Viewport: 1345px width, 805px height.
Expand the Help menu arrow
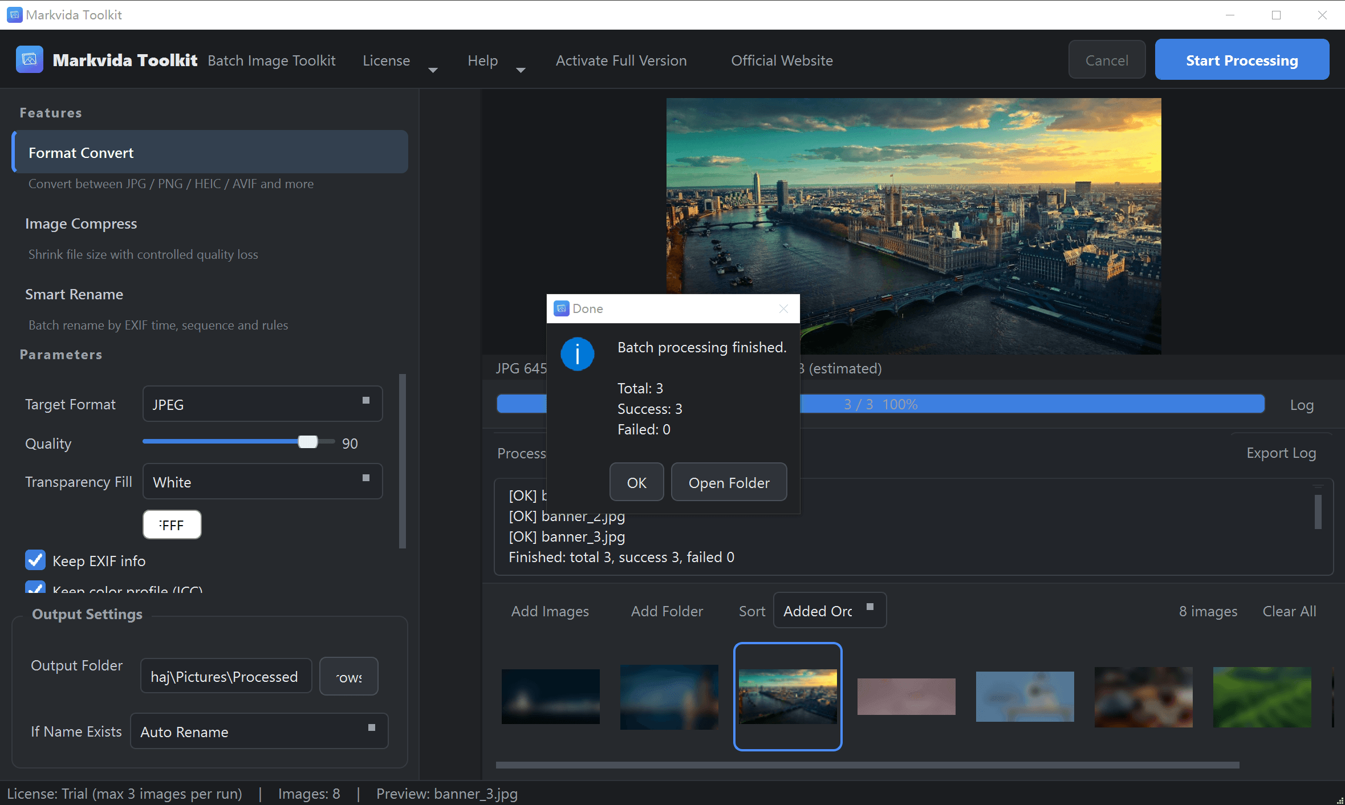521,70
